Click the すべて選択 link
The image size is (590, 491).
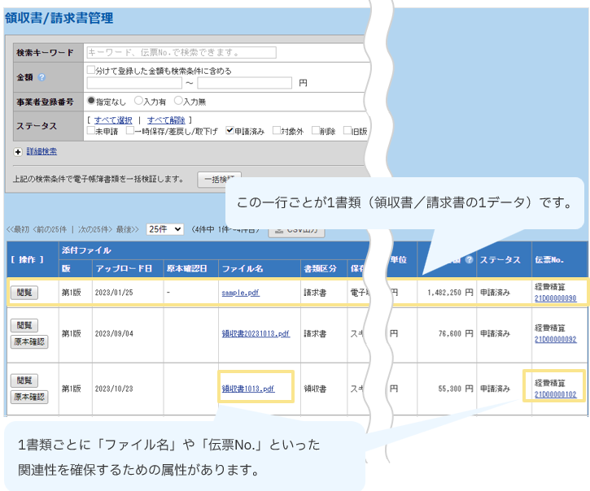113,119
